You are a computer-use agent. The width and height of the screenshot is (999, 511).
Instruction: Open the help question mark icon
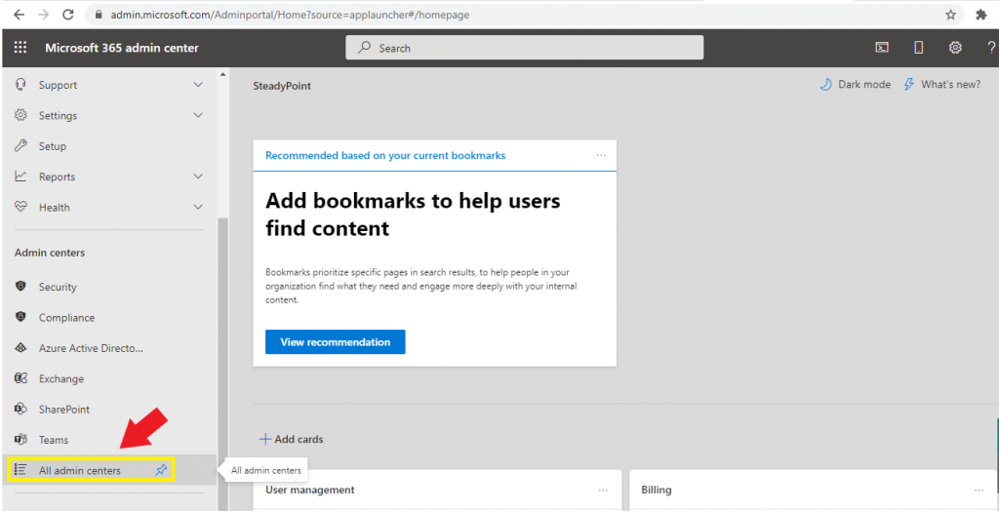991,48
